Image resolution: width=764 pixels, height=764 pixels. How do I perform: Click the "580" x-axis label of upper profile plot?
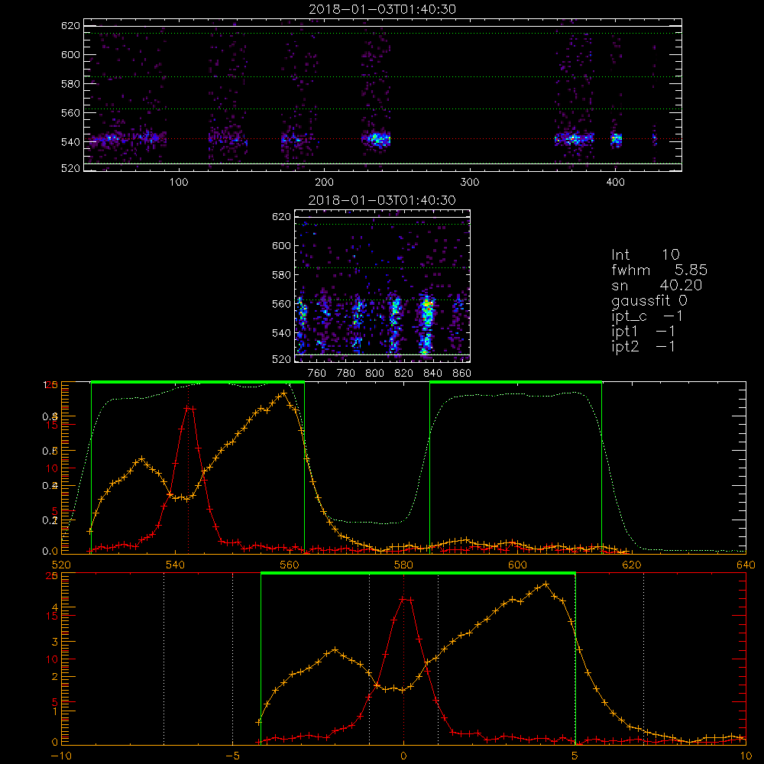coord(403,565)
